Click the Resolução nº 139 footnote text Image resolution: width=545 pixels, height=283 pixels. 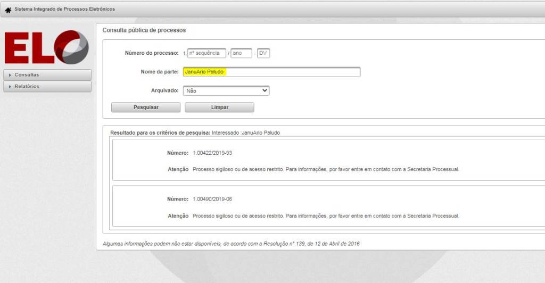231,244
